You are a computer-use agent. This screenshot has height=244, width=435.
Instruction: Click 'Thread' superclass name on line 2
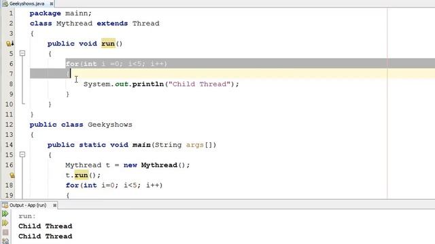pos(146,23)
